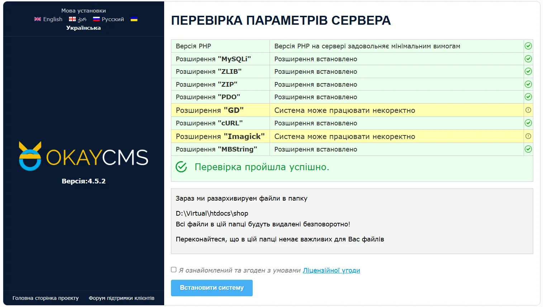Open the Форум підтримки клієнтів link

pos(122,298)
